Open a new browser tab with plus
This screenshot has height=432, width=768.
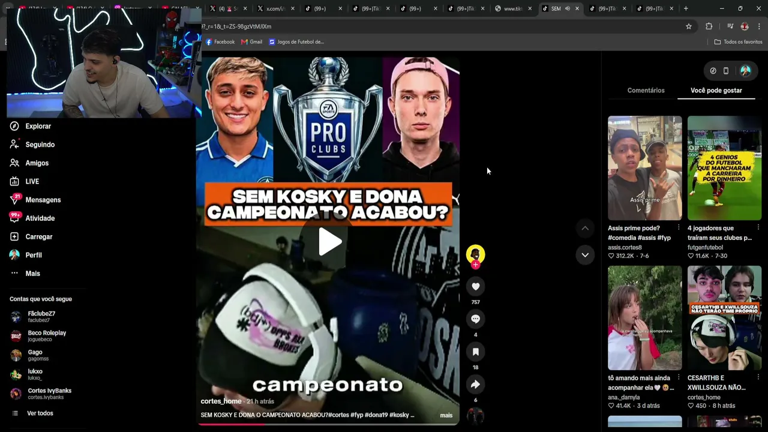pos(686,8)
